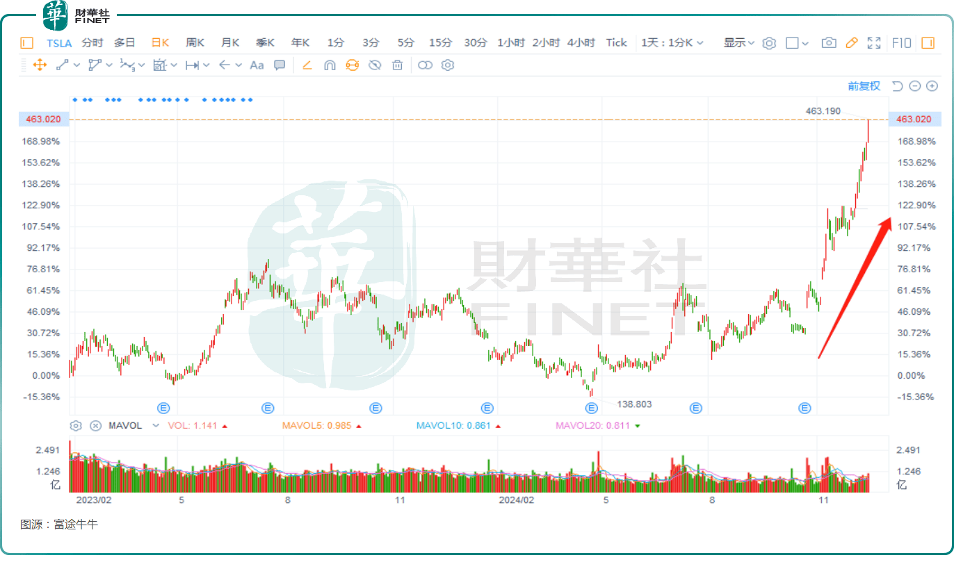
Task: Select the 月K monthly candlestick tab
Action: (x=230, y=43)
